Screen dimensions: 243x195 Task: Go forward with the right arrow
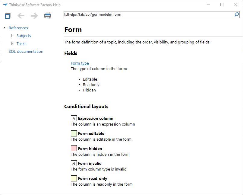tap(34, 16)
